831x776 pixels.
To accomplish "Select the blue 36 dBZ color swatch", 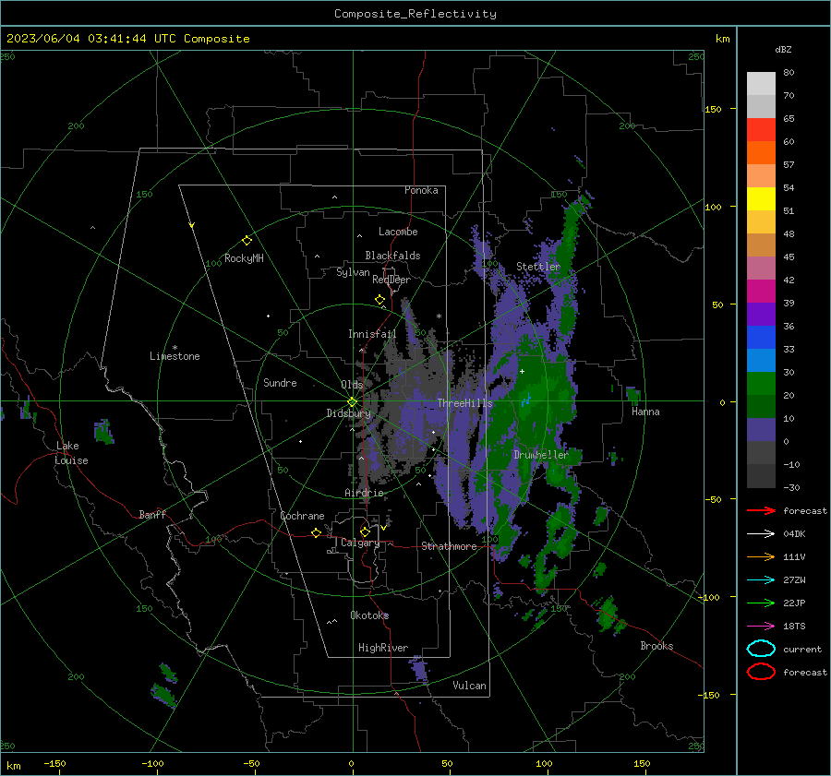I will tap(761, 338).
